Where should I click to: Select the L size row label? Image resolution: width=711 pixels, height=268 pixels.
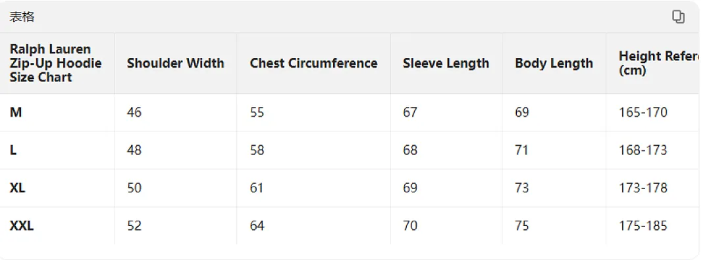13,150
